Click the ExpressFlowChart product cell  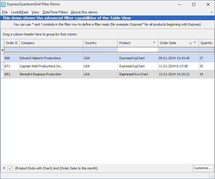138,74
